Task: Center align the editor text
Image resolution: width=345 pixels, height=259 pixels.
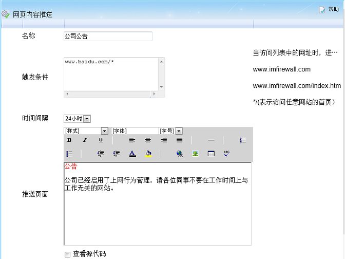Action: pyautogui.click(x=148, y=140)
